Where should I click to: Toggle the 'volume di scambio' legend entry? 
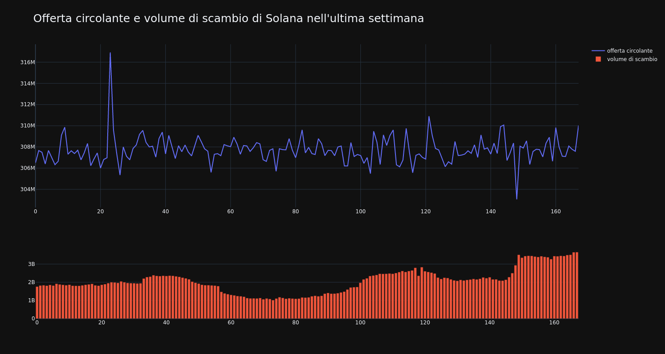(x=632, y=59)
